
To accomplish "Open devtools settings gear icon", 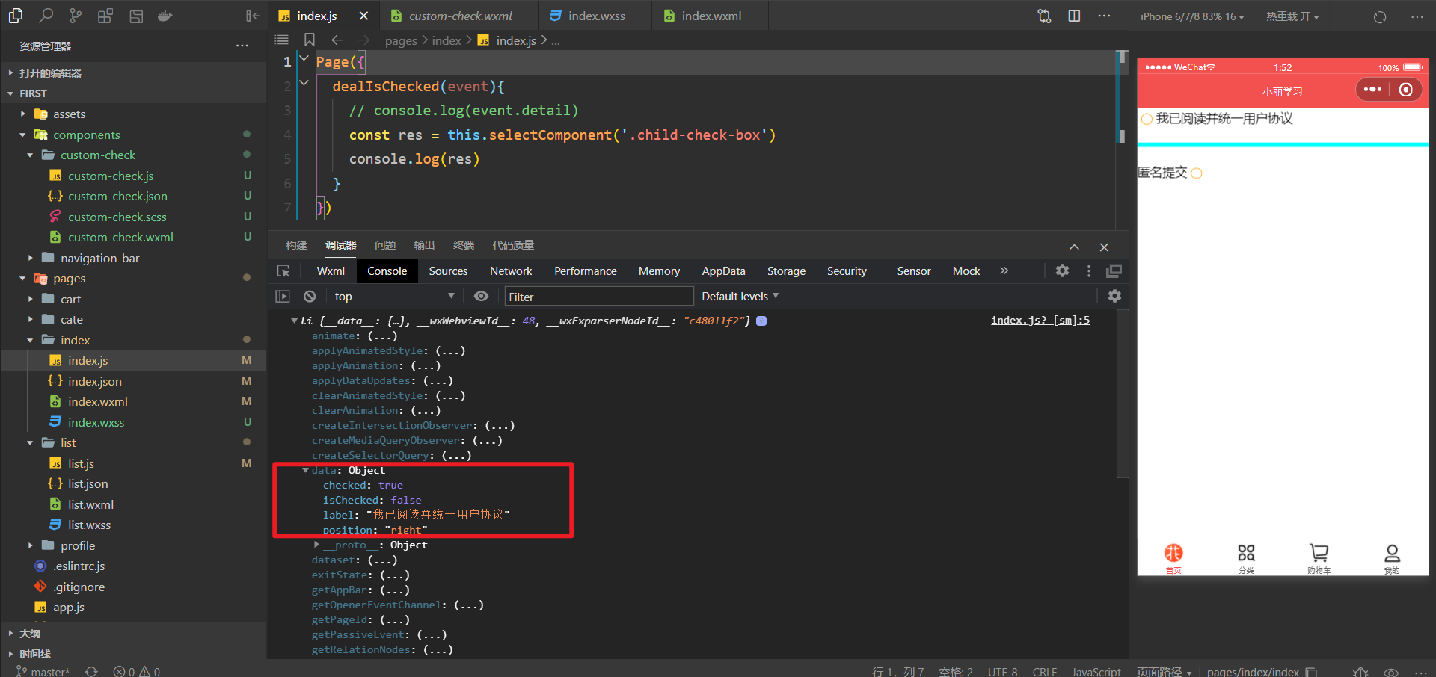I will click(x=1062, y=271).
